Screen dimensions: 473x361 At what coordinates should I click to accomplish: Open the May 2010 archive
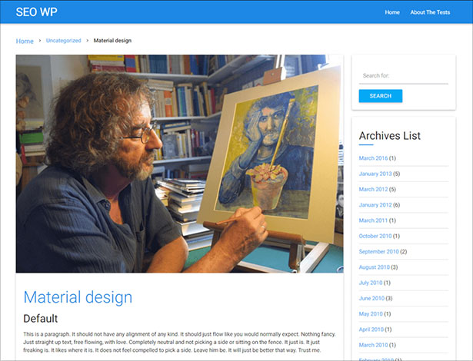tap(371, 313)
